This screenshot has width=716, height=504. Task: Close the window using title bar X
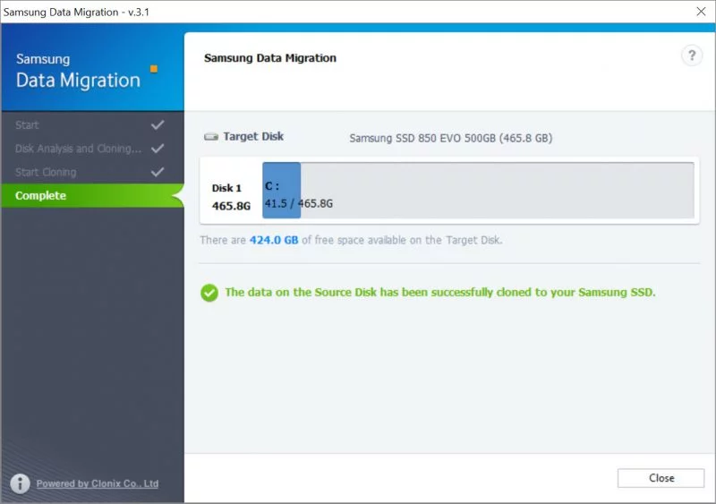point(699,12)
